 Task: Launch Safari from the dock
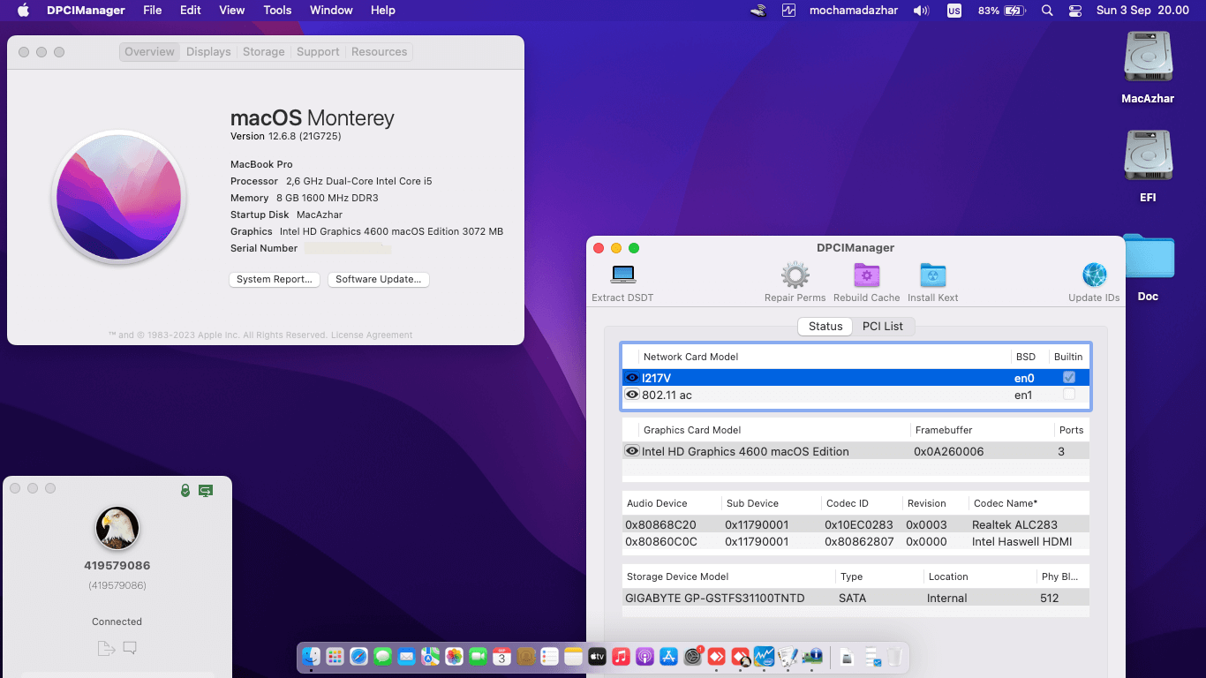pos(358,656)
